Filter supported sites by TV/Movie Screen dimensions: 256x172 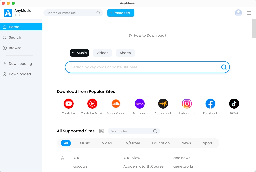tap(132, 143)
